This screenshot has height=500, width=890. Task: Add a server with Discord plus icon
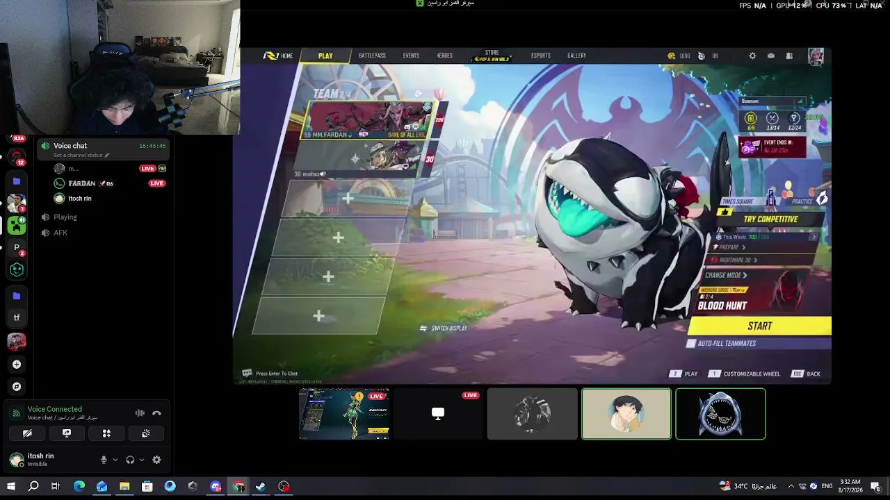pos(17,364)
